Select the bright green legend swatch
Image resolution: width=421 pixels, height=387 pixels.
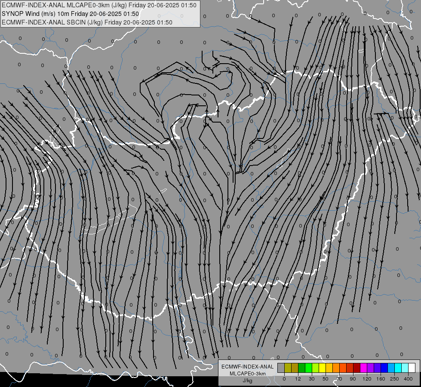[x=308, y=368]
